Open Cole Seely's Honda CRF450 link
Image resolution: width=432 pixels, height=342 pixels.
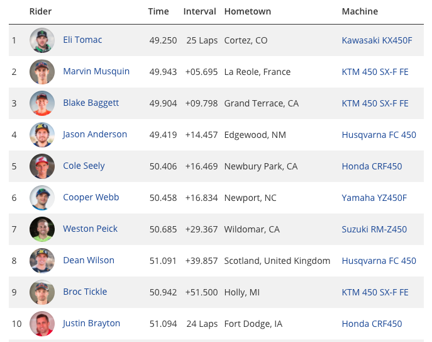click(x=372, y=166)
